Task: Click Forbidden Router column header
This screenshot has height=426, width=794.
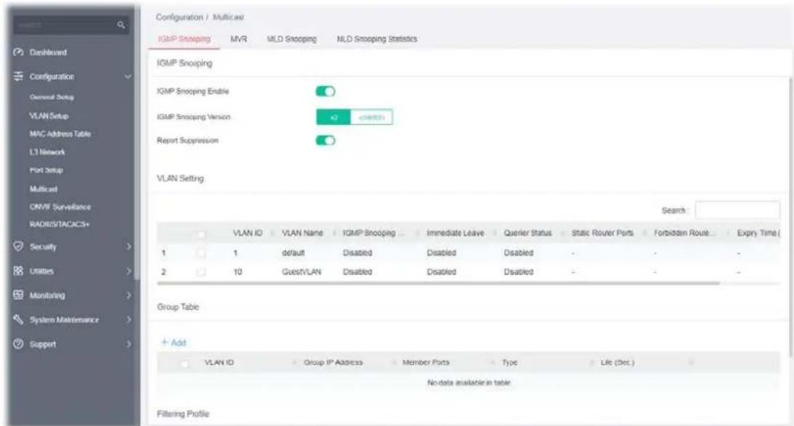Action: click(684, 233)
